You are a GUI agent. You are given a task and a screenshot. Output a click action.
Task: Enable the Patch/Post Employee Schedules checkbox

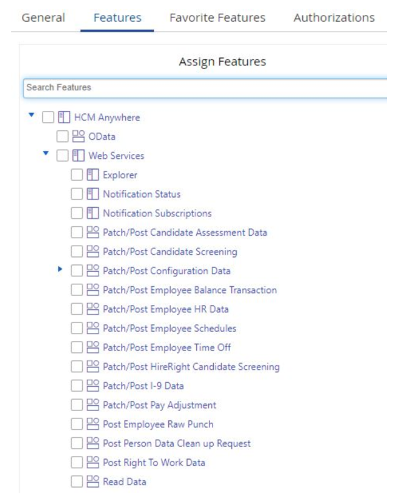pos(77,329)
